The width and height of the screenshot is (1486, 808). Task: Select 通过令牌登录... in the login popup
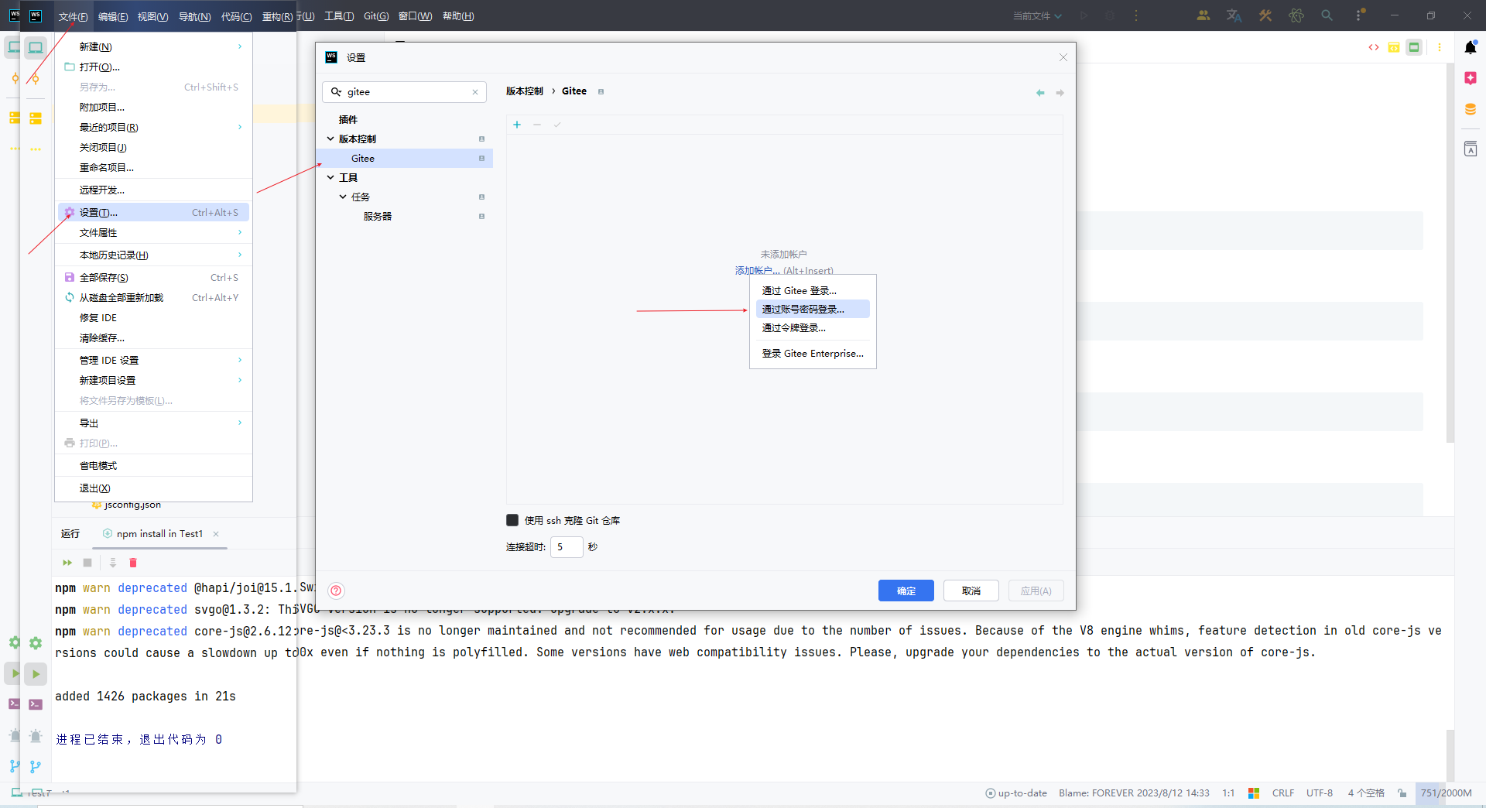click(813, 328)
